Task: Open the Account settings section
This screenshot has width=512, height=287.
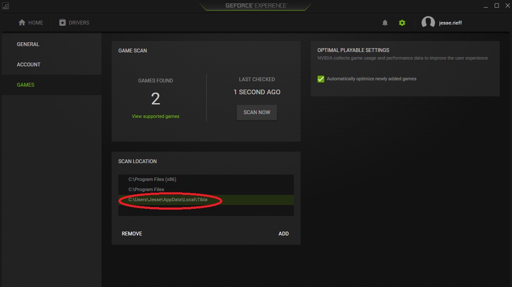Action: [x=29, y=65]
